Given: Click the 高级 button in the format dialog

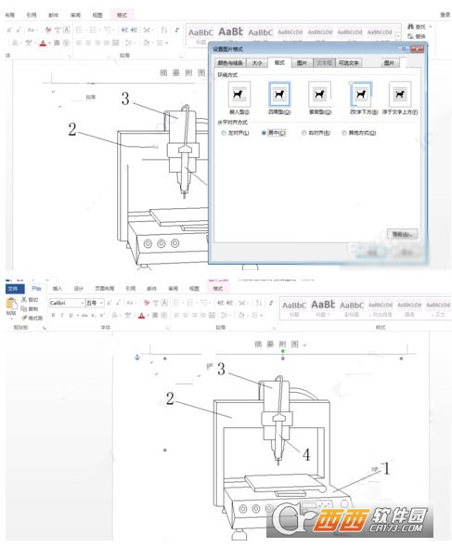Looking at the screenshot, I should point(402,234).
